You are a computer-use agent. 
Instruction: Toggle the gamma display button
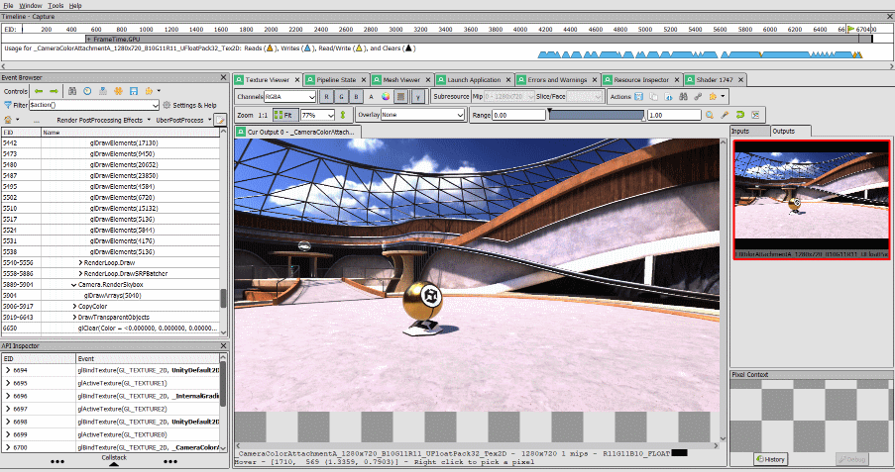pos(418,96)
